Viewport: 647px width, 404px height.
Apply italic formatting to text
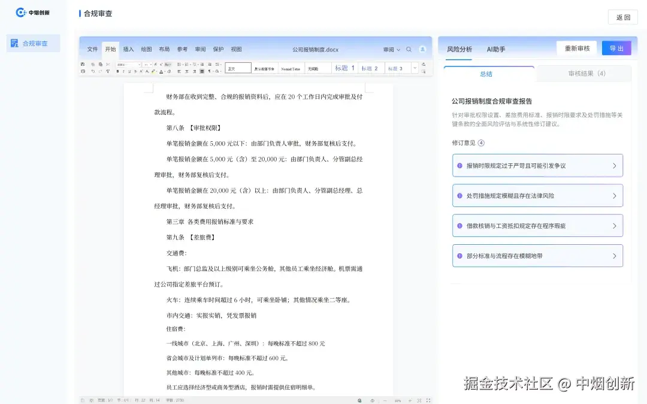tap(123, 71)
